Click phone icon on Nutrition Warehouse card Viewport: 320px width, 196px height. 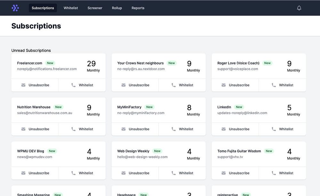tap(74, 129)
